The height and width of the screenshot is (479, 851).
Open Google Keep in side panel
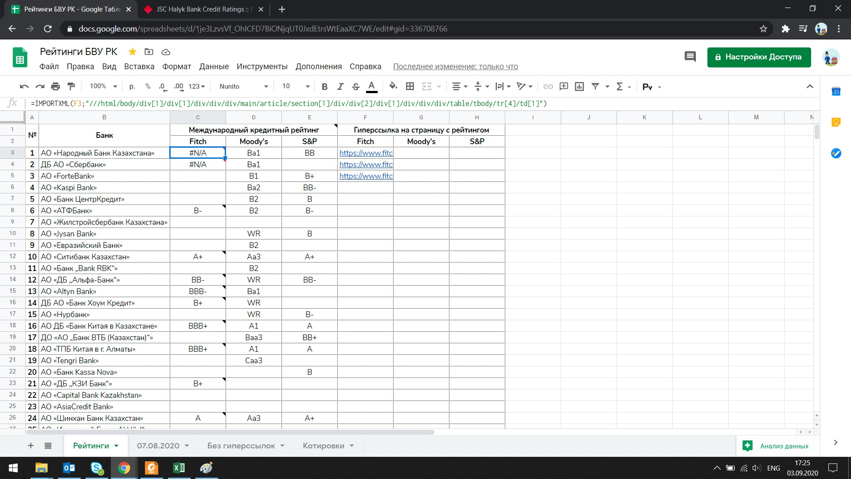click(x=836, y=122)
